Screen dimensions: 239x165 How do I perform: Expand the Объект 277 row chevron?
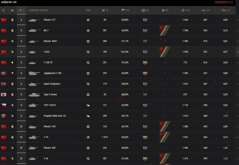tap(238, 20)
